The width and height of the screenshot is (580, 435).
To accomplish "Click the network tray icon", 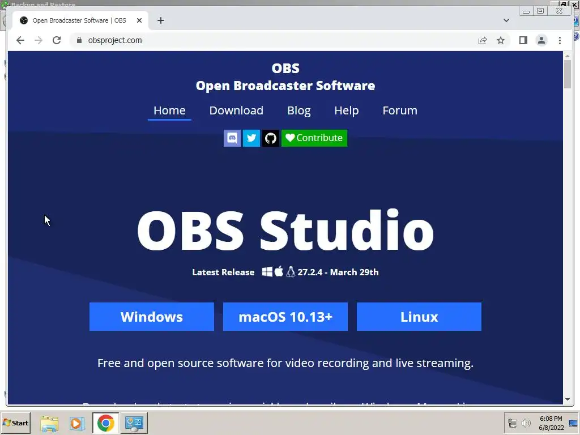I will pyautogui.click(x=512, y=423).
